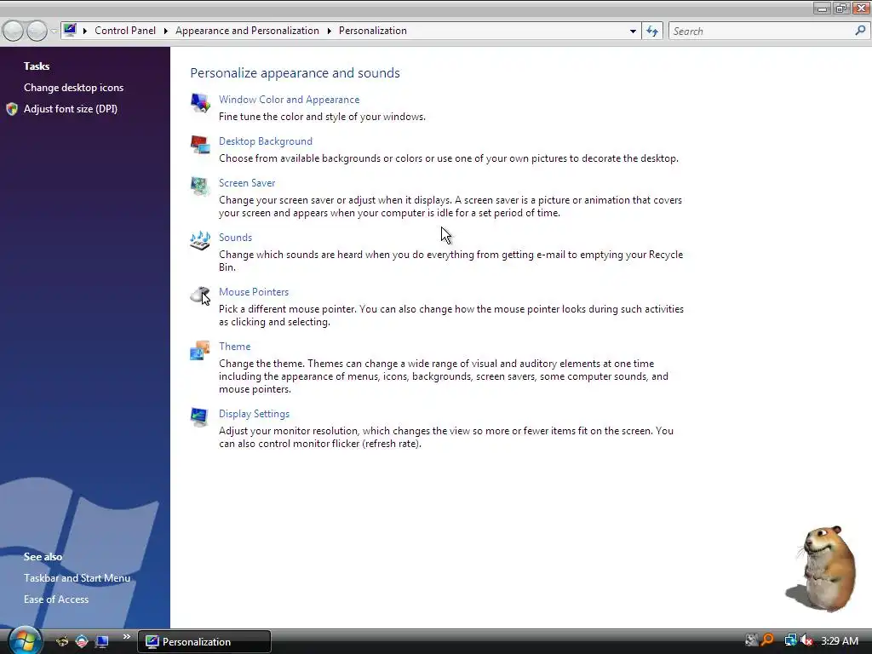Click 'Fine tune the color and style' text
The width and height of the screenshot is (872, 654).
coord(322,117)
